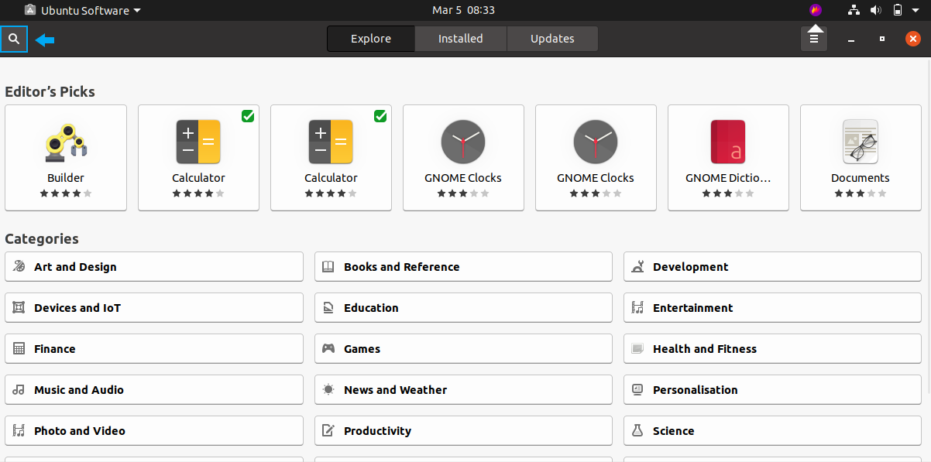
Task: Click the volume speaker icon
Action: pos(876,10)
